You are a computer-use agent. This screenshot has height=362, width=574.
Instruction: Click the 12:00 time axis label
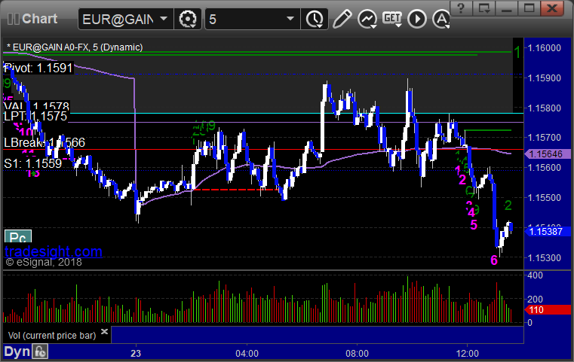pos(467,354)
